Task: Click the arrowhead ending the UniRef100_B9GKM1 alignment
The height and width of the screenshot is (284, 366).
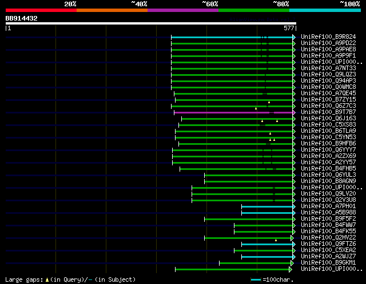Action: 292,263
